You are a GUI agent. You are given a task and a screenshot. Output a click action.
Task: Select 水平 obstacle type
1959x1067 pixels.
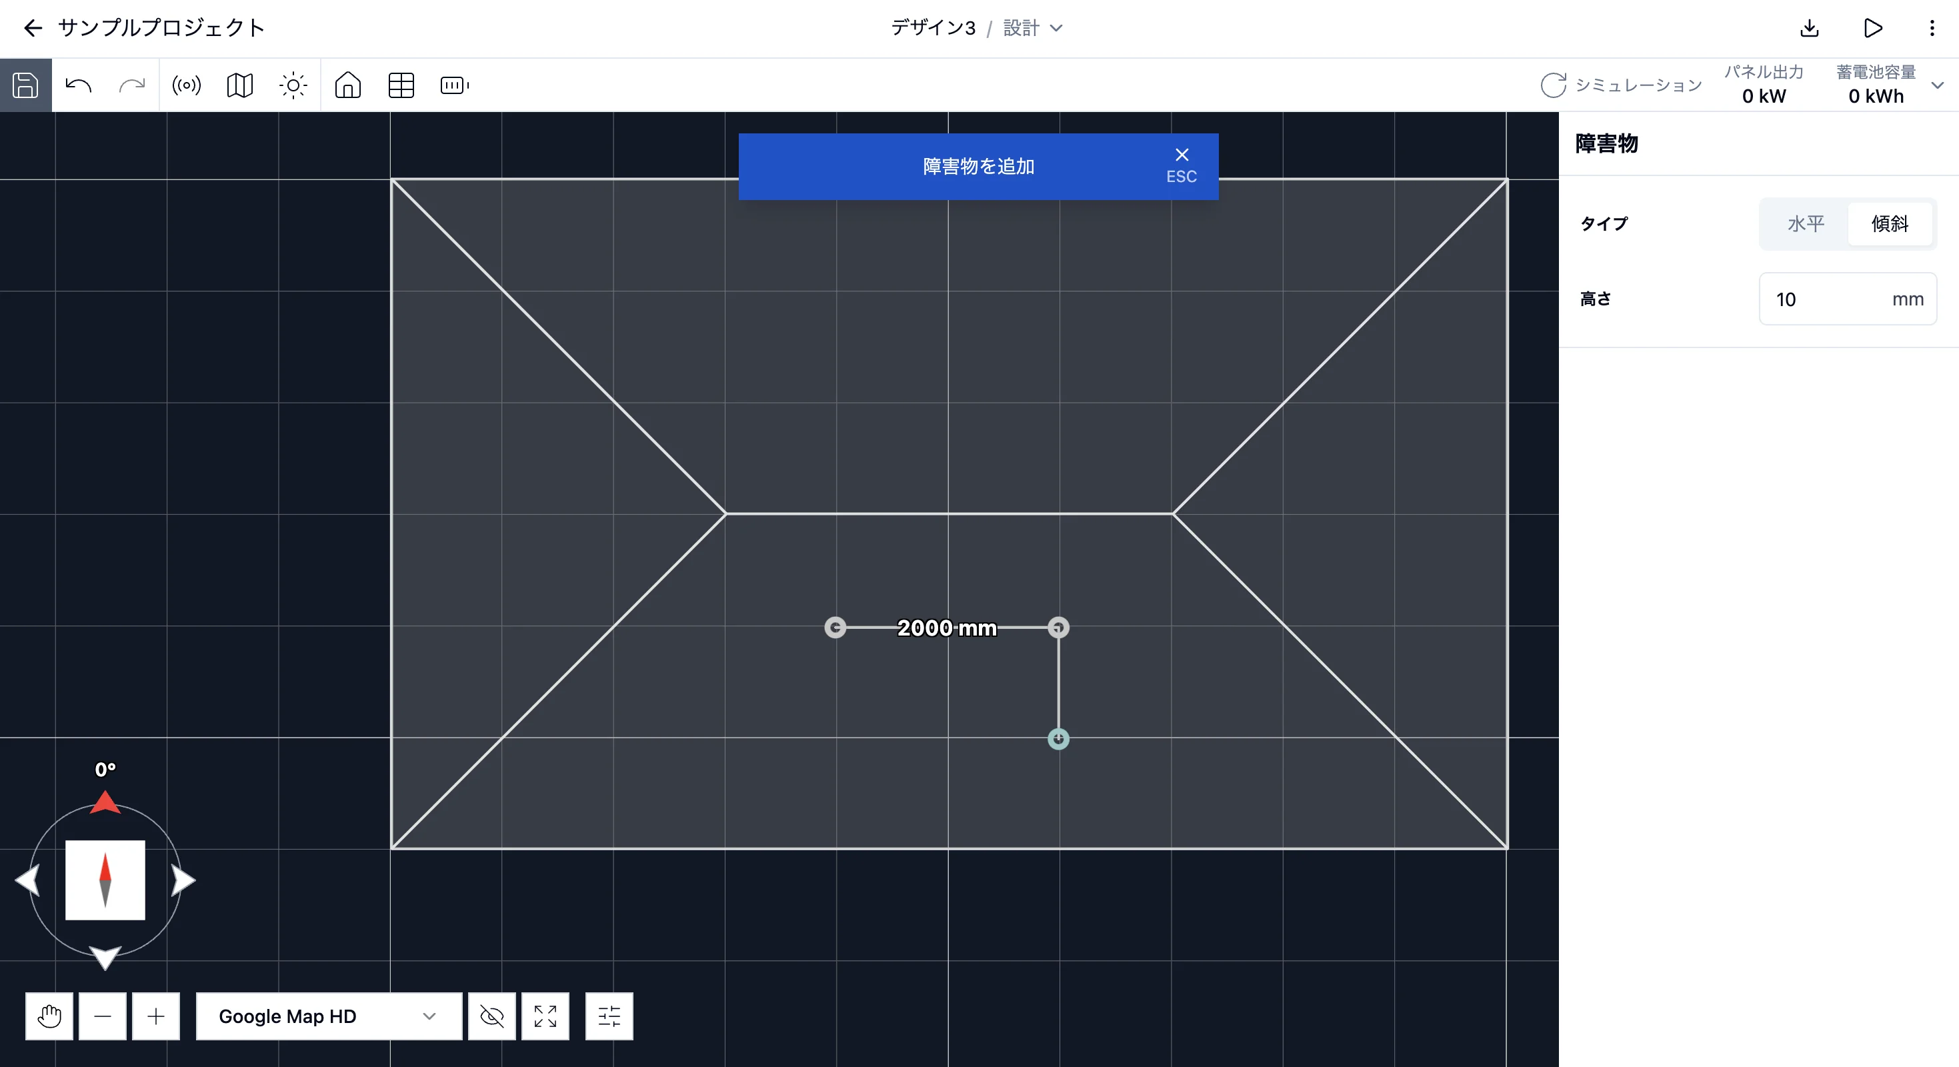click(1806, 223)
